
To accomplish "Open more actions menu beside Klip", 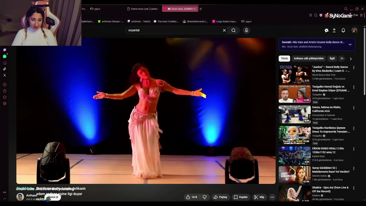I will 272,197.
